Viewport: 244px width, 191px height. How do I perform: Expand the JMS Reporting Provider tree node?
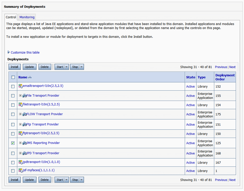point(20,143)
